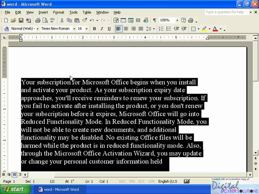Set Align Right paragraph alignment
Viewport: 259px width, 194px height.
133,29
